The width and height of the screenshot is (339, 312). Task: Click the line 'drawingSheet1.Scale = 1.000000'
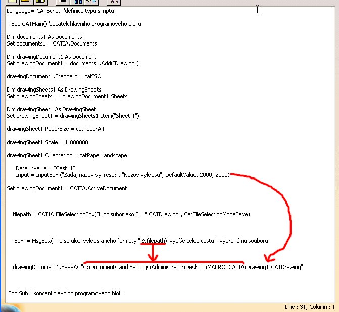coord(47,142)
